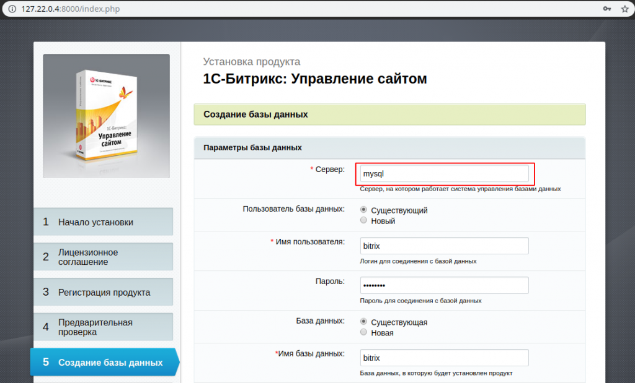635x383 pixels.
Task: Click the Сервер input field
Action: (444, 174)
